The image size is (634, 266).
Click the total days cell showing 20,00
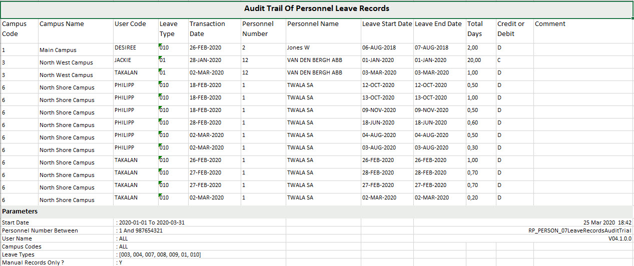[x=474, y=60]
